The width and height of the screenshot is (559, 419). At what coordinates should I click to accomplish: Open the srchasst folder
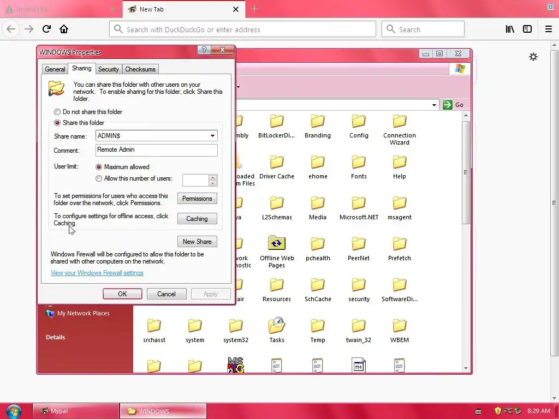coord(154,331)
